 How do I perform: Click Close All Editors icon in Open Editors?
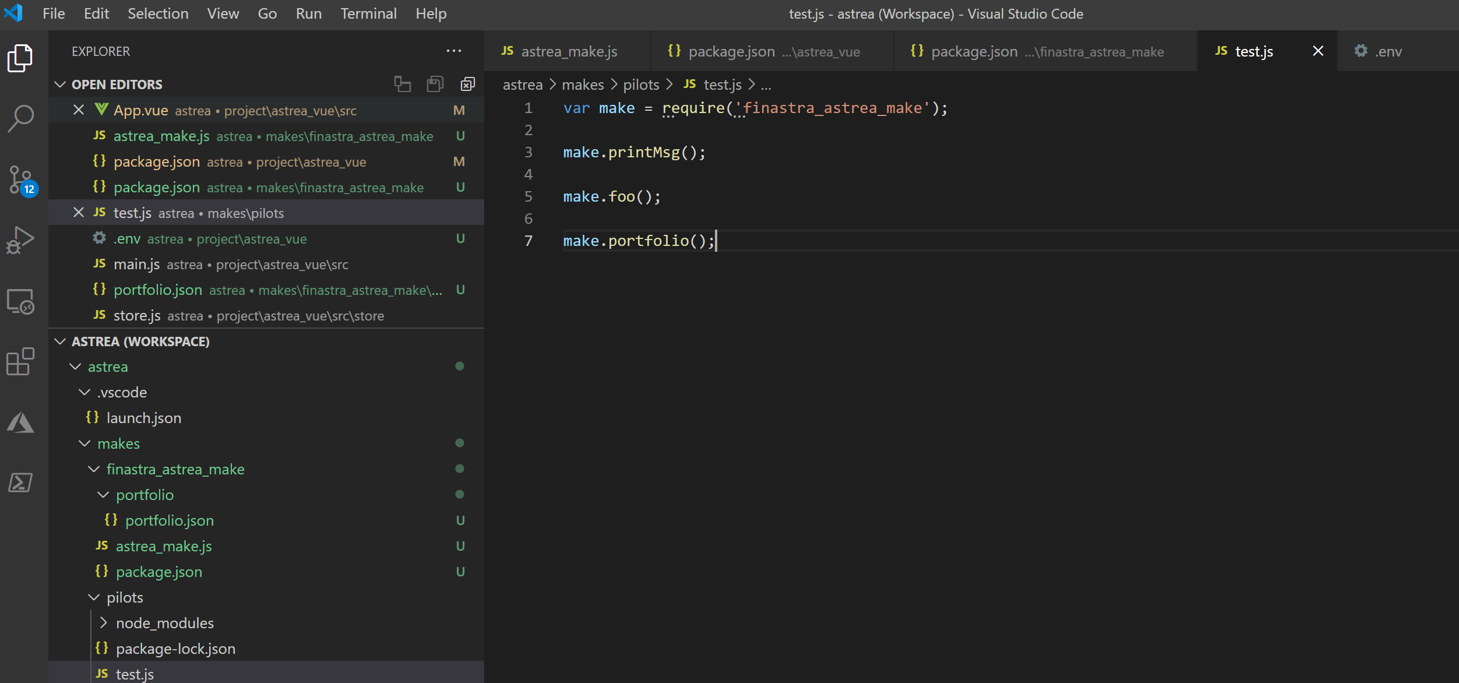[467, 85]
